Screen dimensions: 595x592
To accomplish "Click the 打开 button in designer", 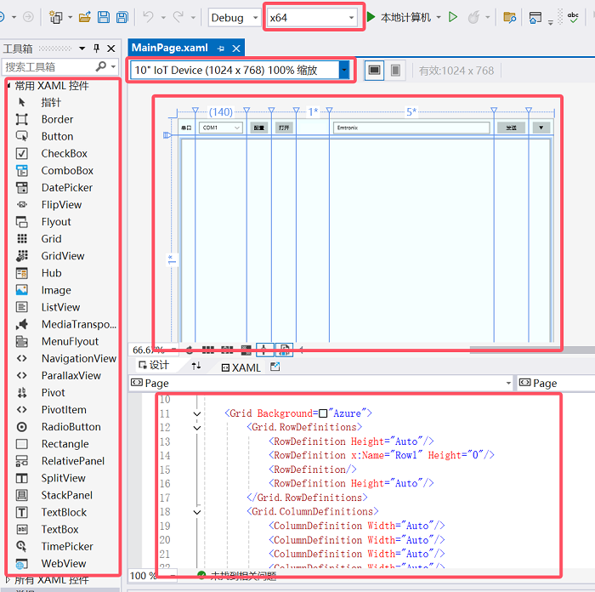I will pyautogui.click(x=284, y=128).
